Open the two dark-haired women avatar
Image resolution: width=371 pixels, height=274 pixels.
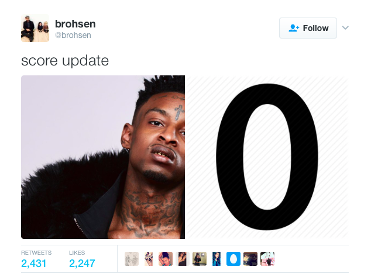click(183, 259)
